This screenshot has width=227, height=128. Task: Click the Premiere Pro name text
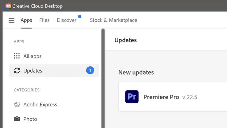coord(161,97)
